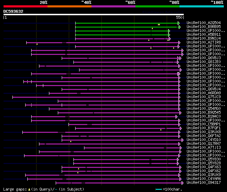
Task: Click the arrowhead ending the A2TIR8 alignment
Action: [179, 43]
